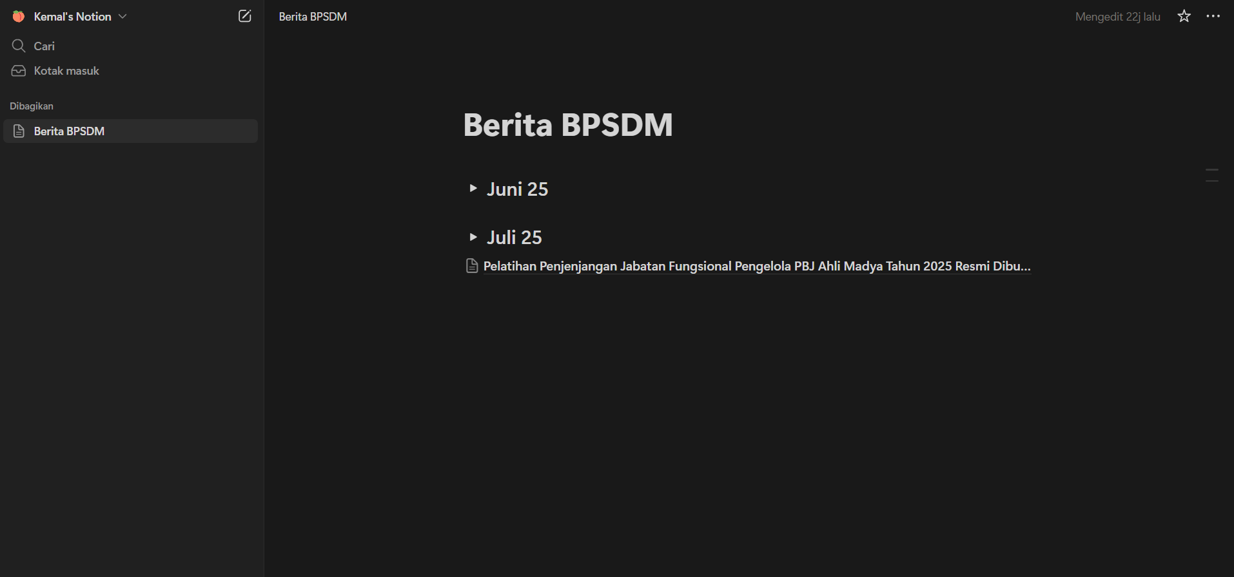
Task: Open the three-dot page options menu
Action: click(1213, 17)
